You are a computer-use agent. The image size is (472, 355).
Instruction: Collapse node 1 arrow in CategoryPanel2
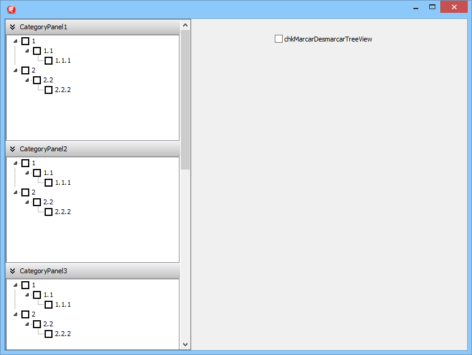click(x=15, y=163)
